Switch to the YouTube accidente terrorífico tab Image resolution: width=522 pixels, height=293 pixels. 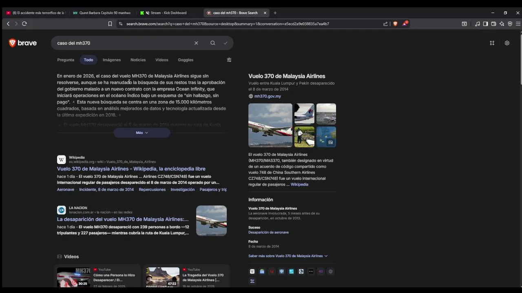point(35,13)
